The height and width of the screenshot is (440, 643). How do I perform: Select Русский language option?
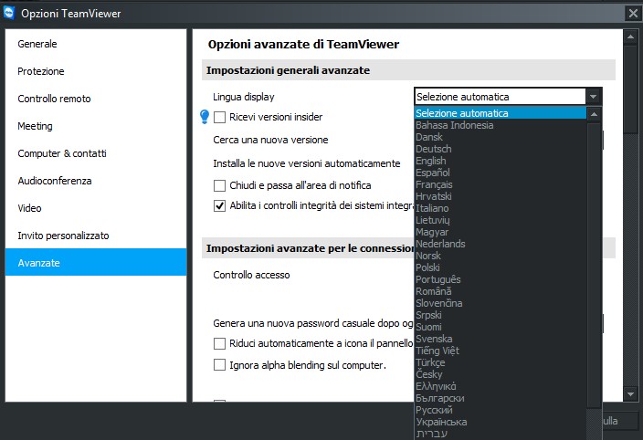click(501, 410)
